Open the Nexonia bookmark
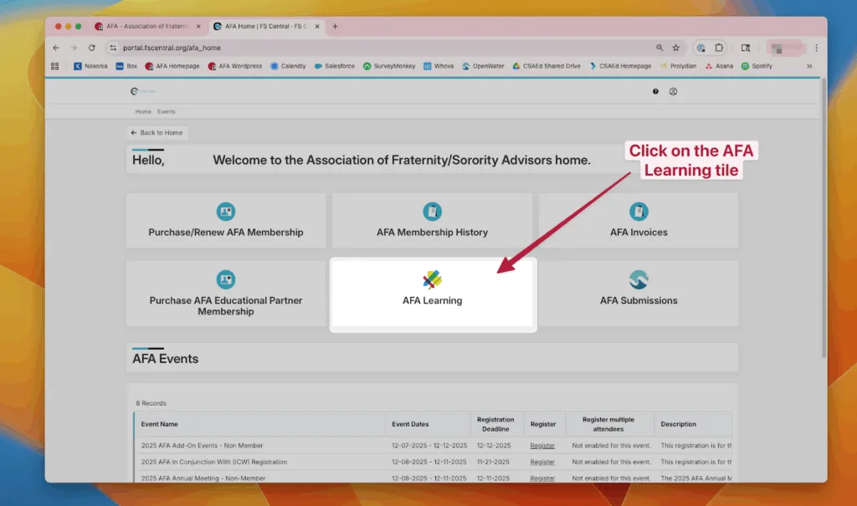Viewport: 857px width, 506px height. pos(90,66)
